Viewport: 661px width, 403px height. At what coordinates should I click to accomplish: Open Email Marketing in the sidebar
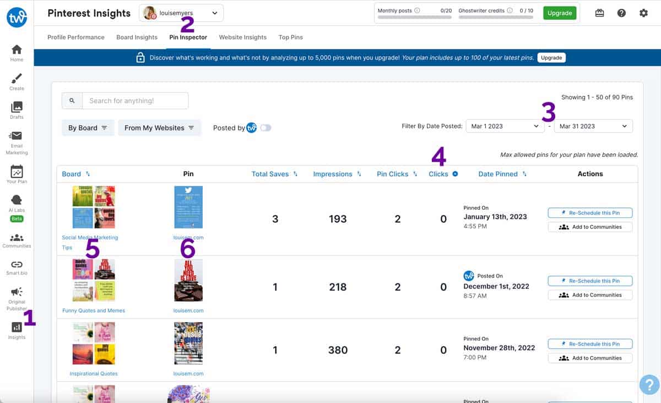pyautogui.click(x=17, y=143)
